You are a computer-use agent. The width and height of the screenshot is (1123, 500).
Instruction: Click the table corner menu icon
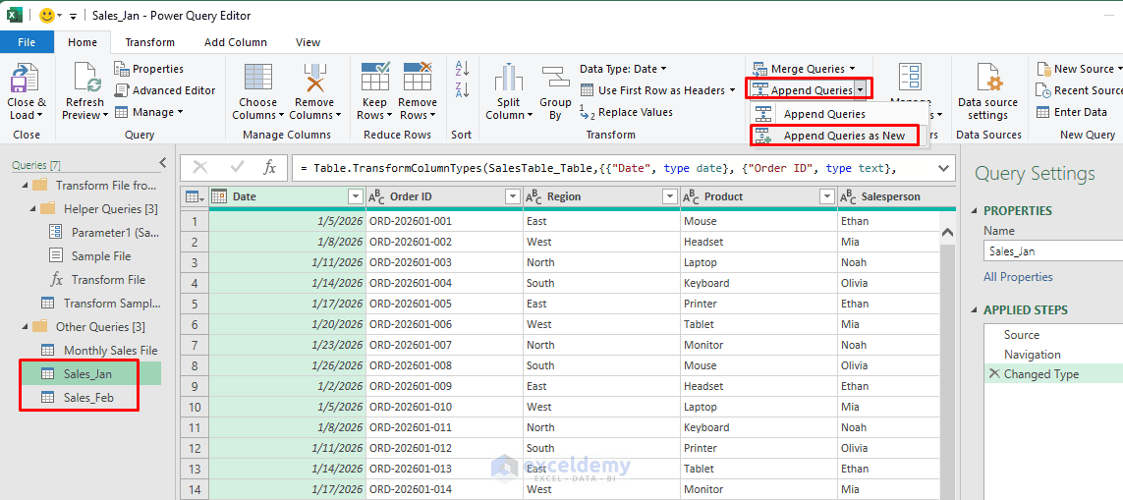pos(194,196)
